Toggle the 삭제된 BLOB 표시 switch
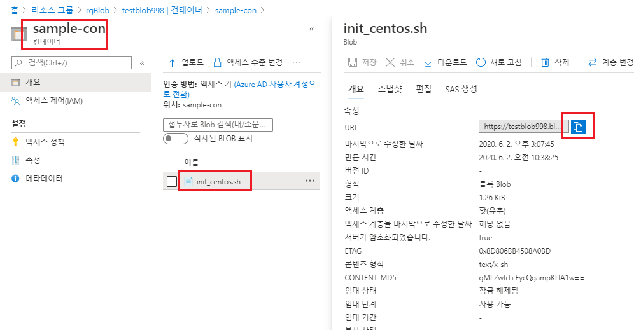 176,139
